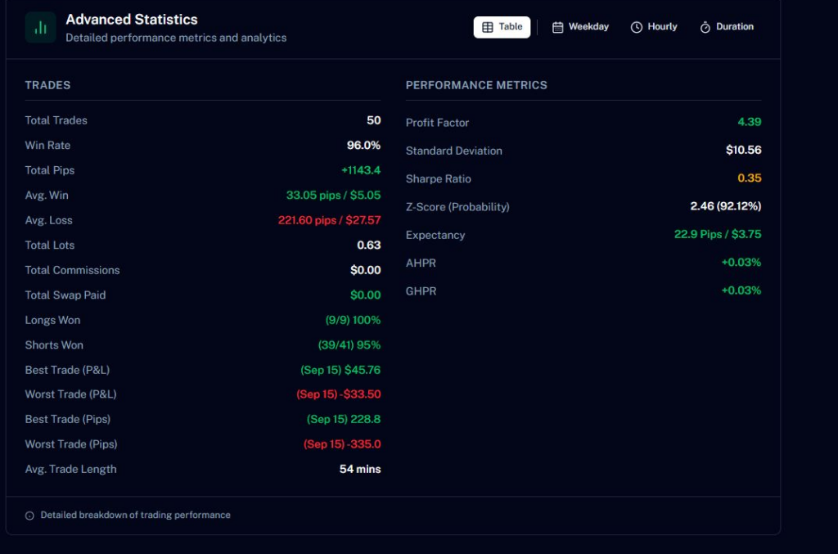Click the PERFORMANCE METRICS section header
The height and width of the screenshot is (554, 838).
click(x=476, y=85)
